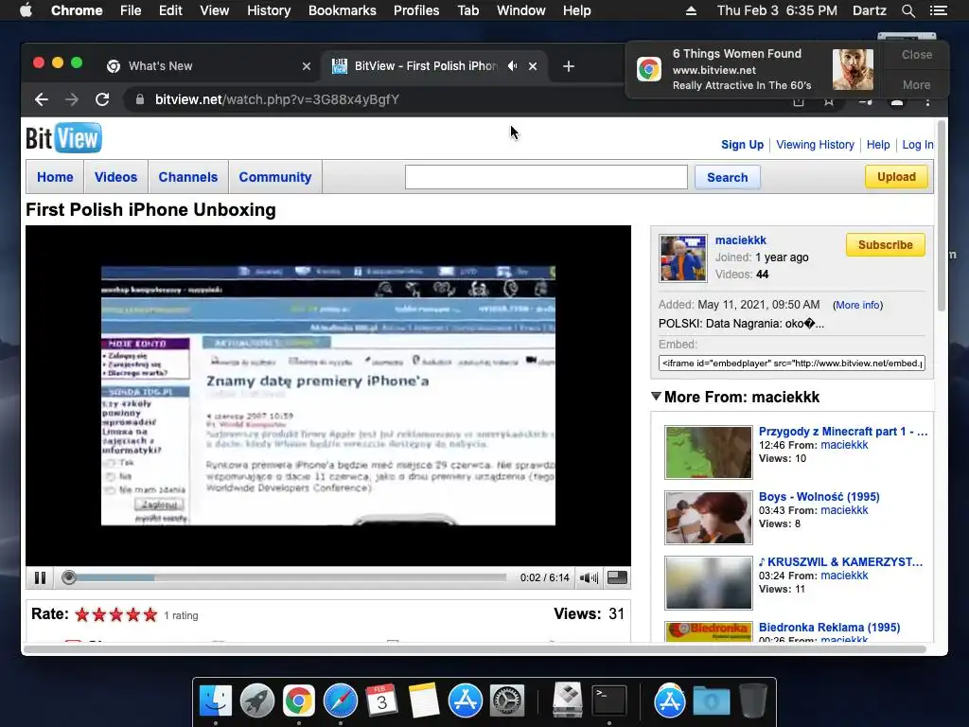Screen dimensions: 969x727
Task: Open the Viewing History link
Action: point(815,145)
